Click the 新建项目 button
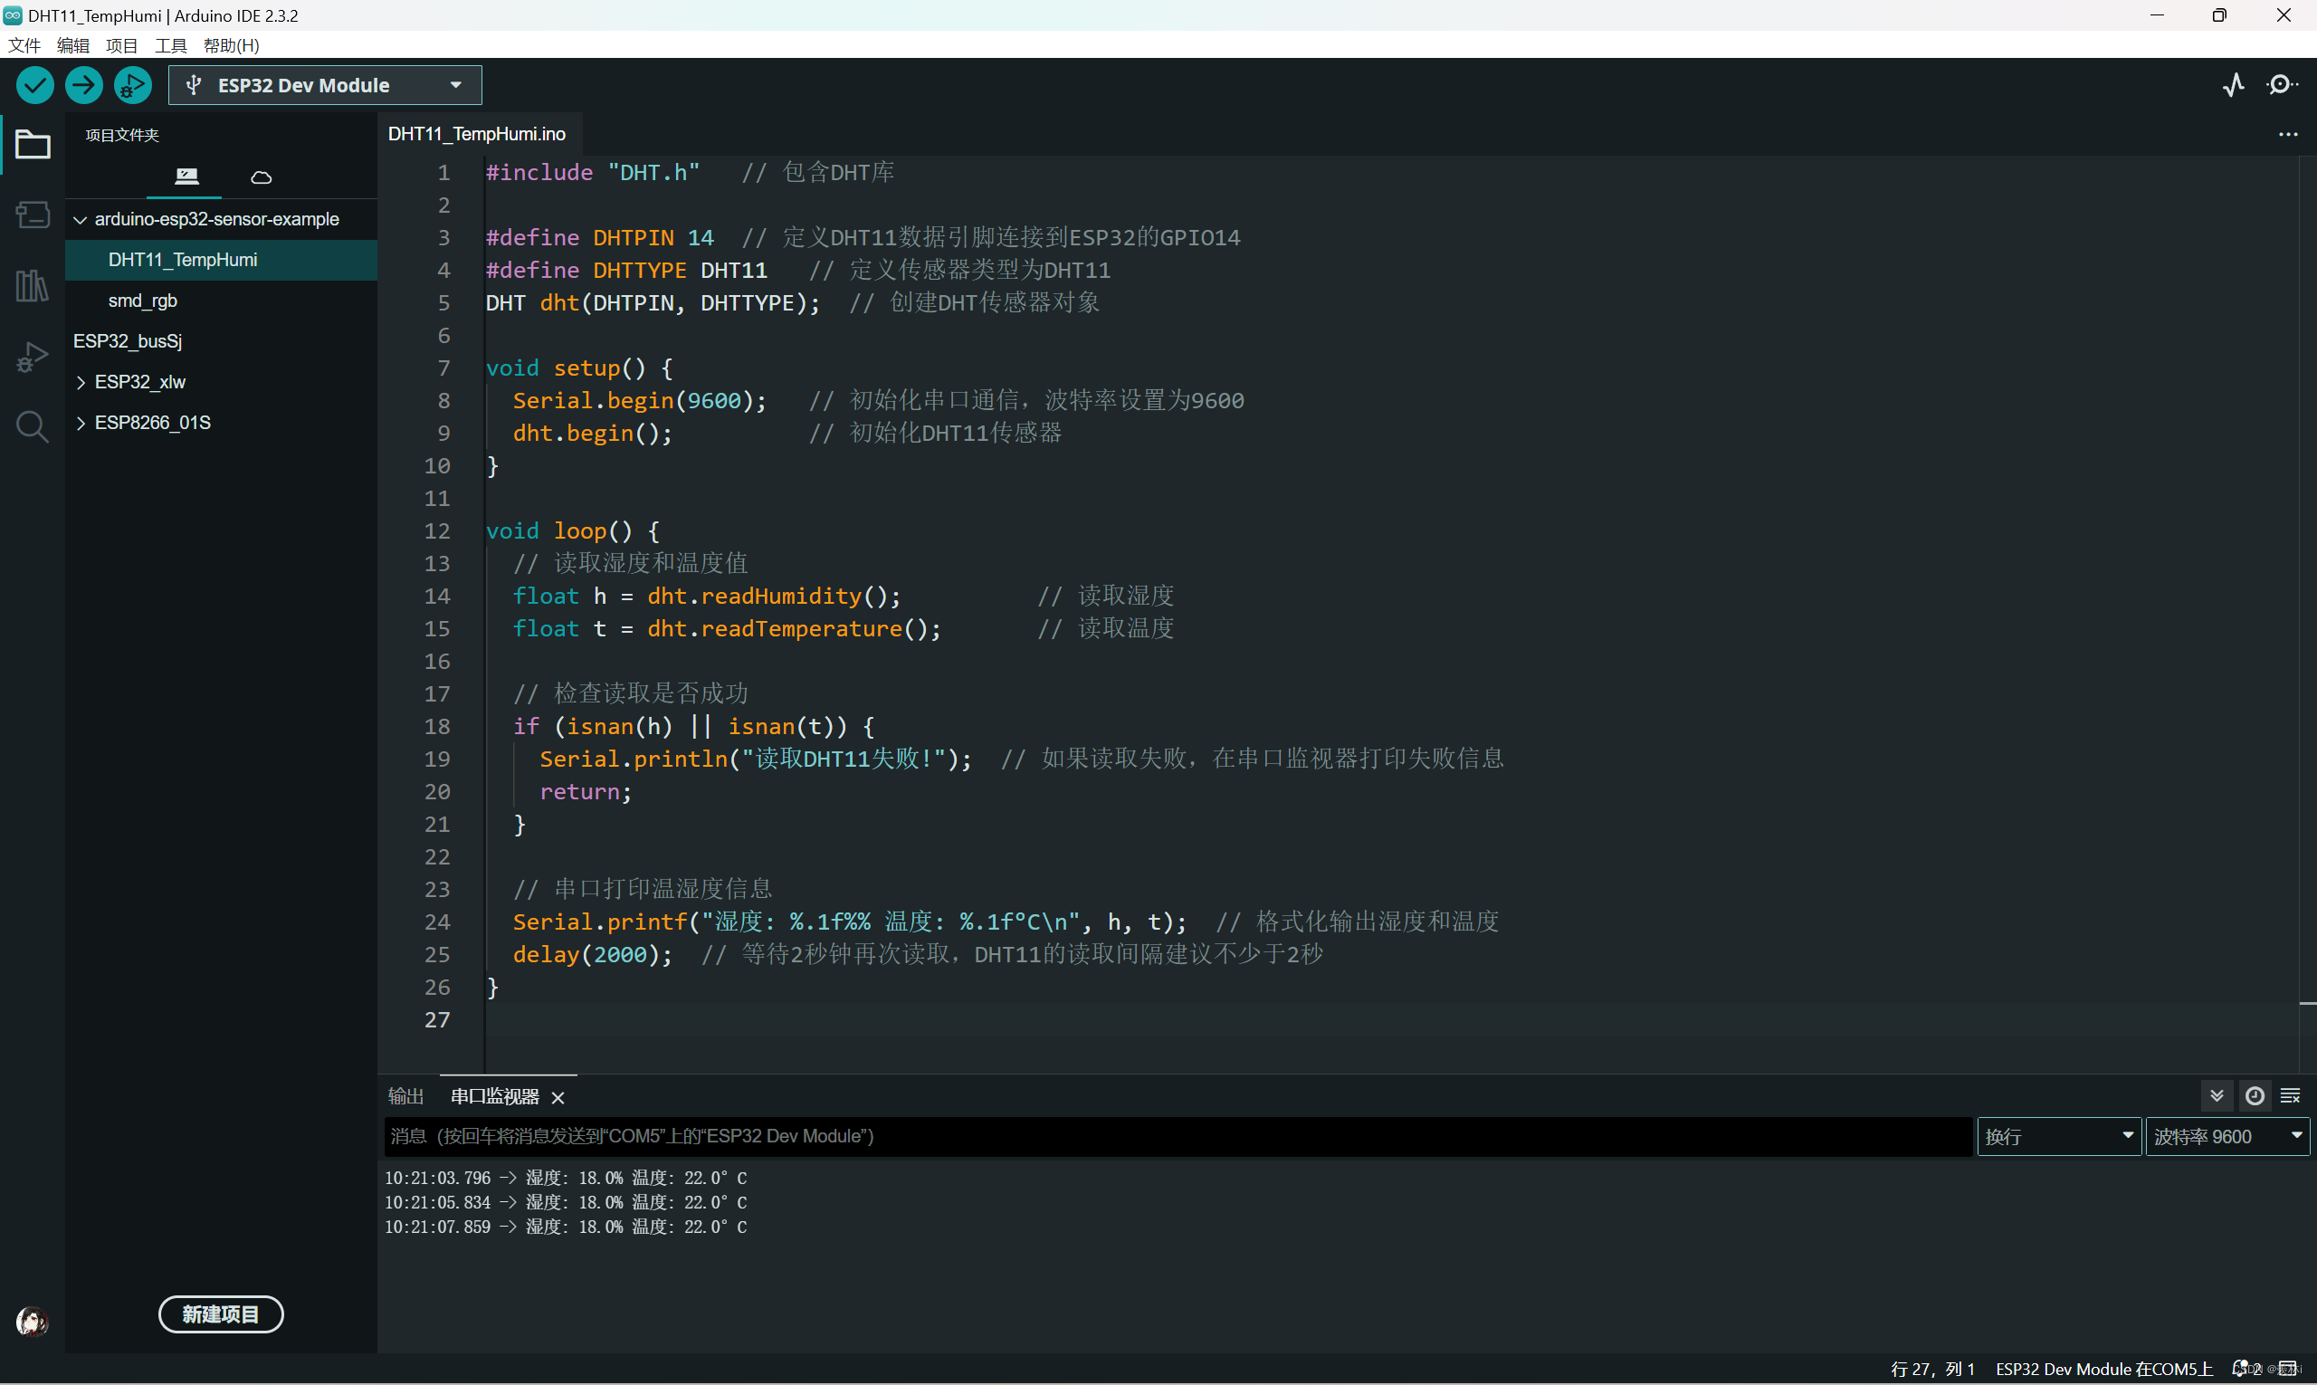The height and width of the screenshot is (1385, 2317). [x=220, y=1314]
